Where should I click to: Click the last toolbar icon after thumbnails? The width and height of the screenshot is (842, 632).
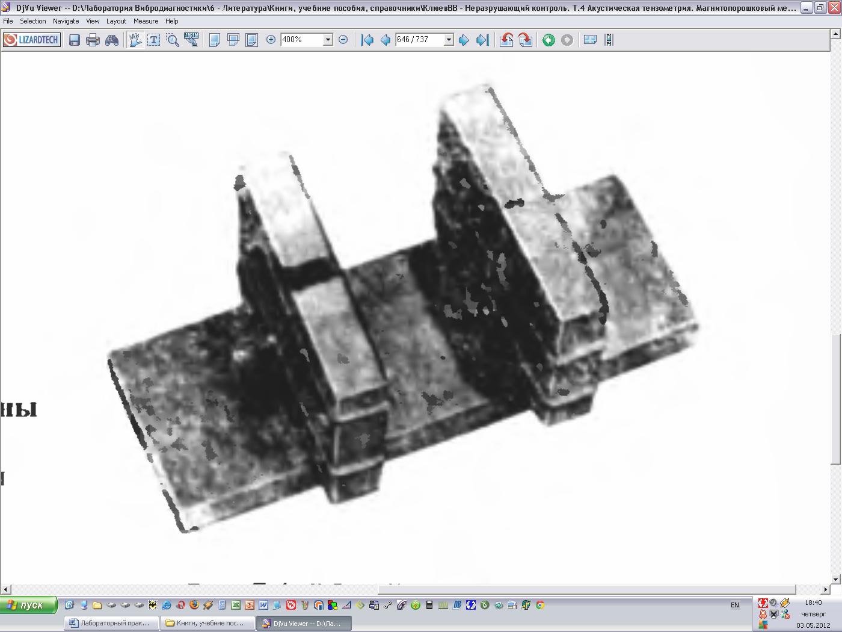[609, 40]
